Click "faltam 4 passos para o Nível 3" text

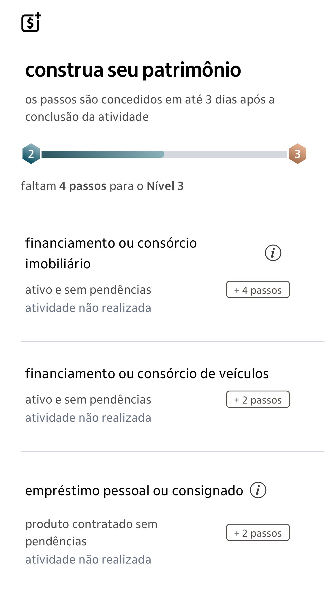click(x=102, y=186)
